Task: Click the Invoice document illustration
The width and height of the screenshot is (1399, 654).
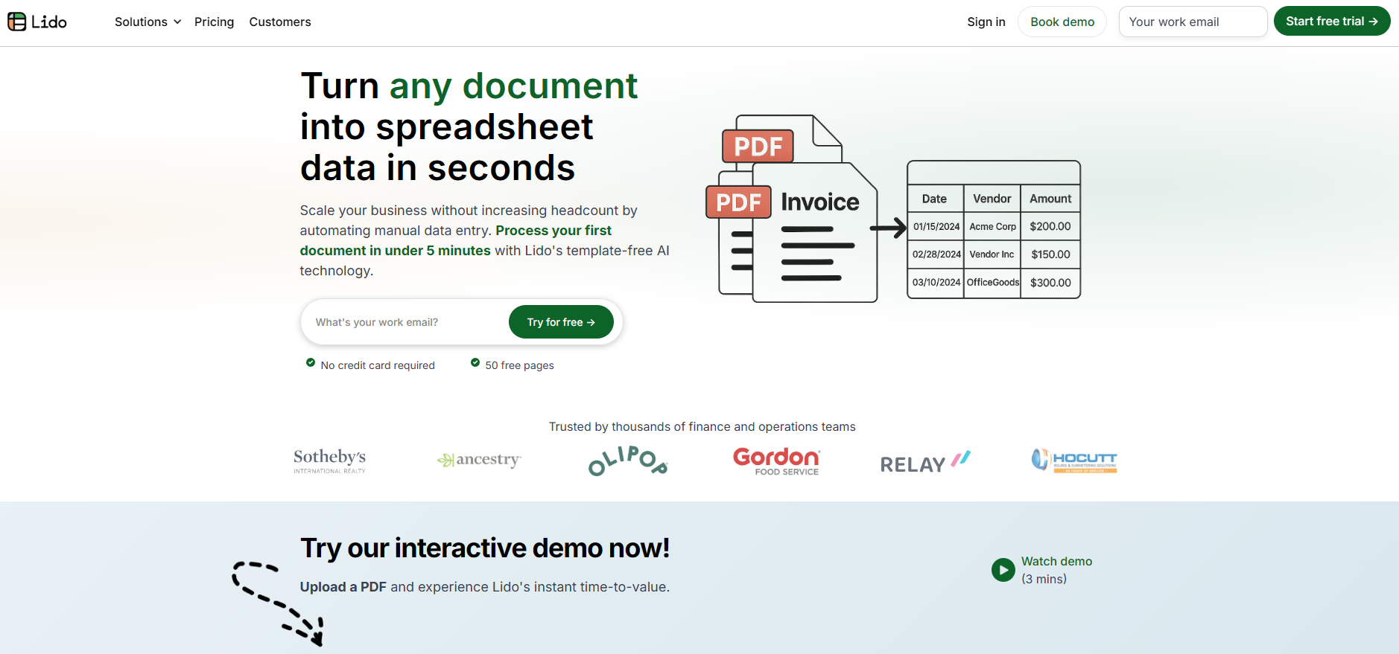Action: (815, 233)
